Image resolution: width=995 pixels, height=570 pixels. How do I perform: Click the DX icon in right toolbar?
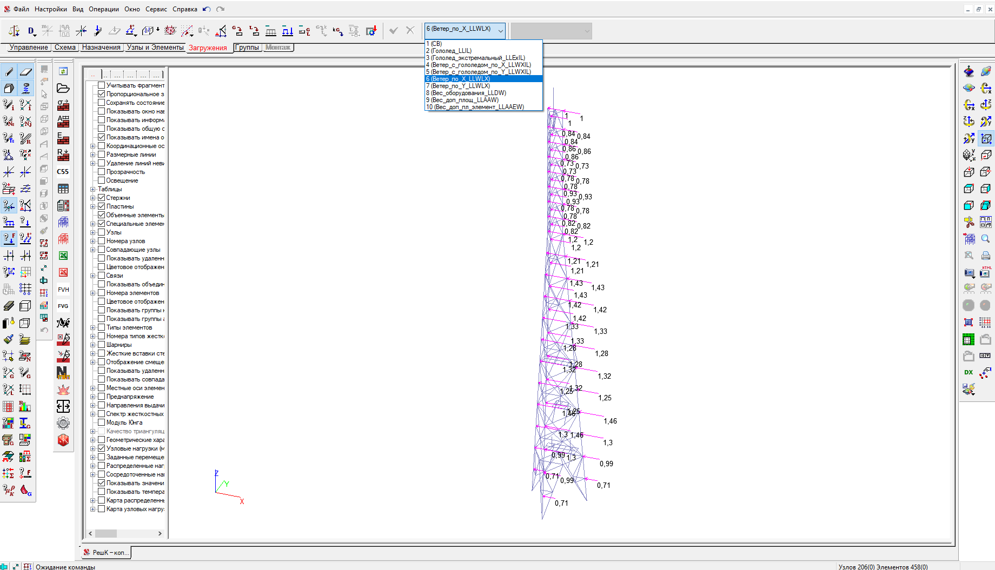[x=969, y=372]
